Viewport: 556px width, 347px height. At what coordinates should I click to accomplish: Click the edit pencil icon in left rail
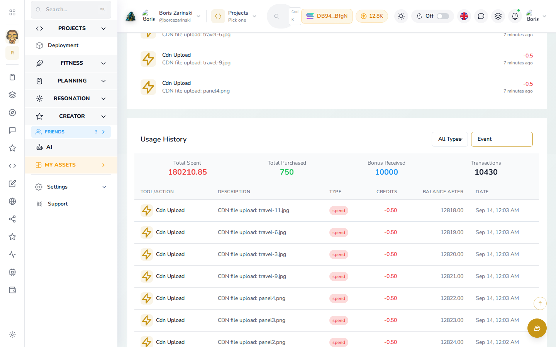tap(12, 184)
